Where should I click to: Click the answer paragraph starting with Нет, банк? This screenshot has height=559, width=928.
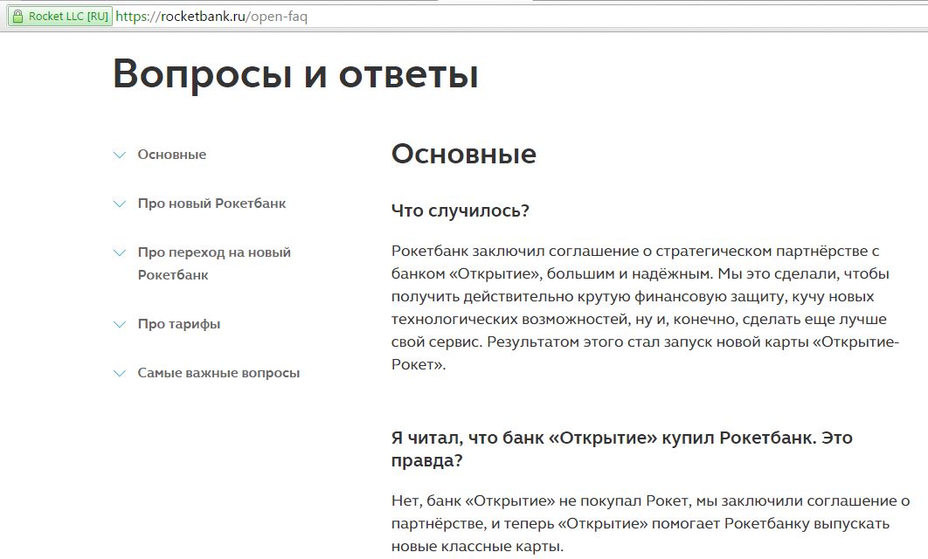pyautogui.click(x=650, y=523)
